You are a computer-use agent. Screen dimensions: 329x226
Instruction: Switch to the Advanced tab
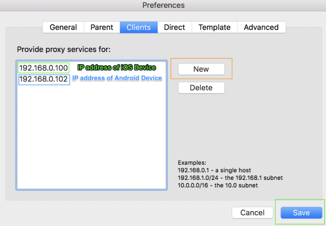[x=261, y=27]
